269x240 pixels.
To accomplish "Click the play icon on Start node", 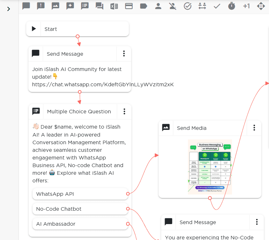I will coord(34,29).
